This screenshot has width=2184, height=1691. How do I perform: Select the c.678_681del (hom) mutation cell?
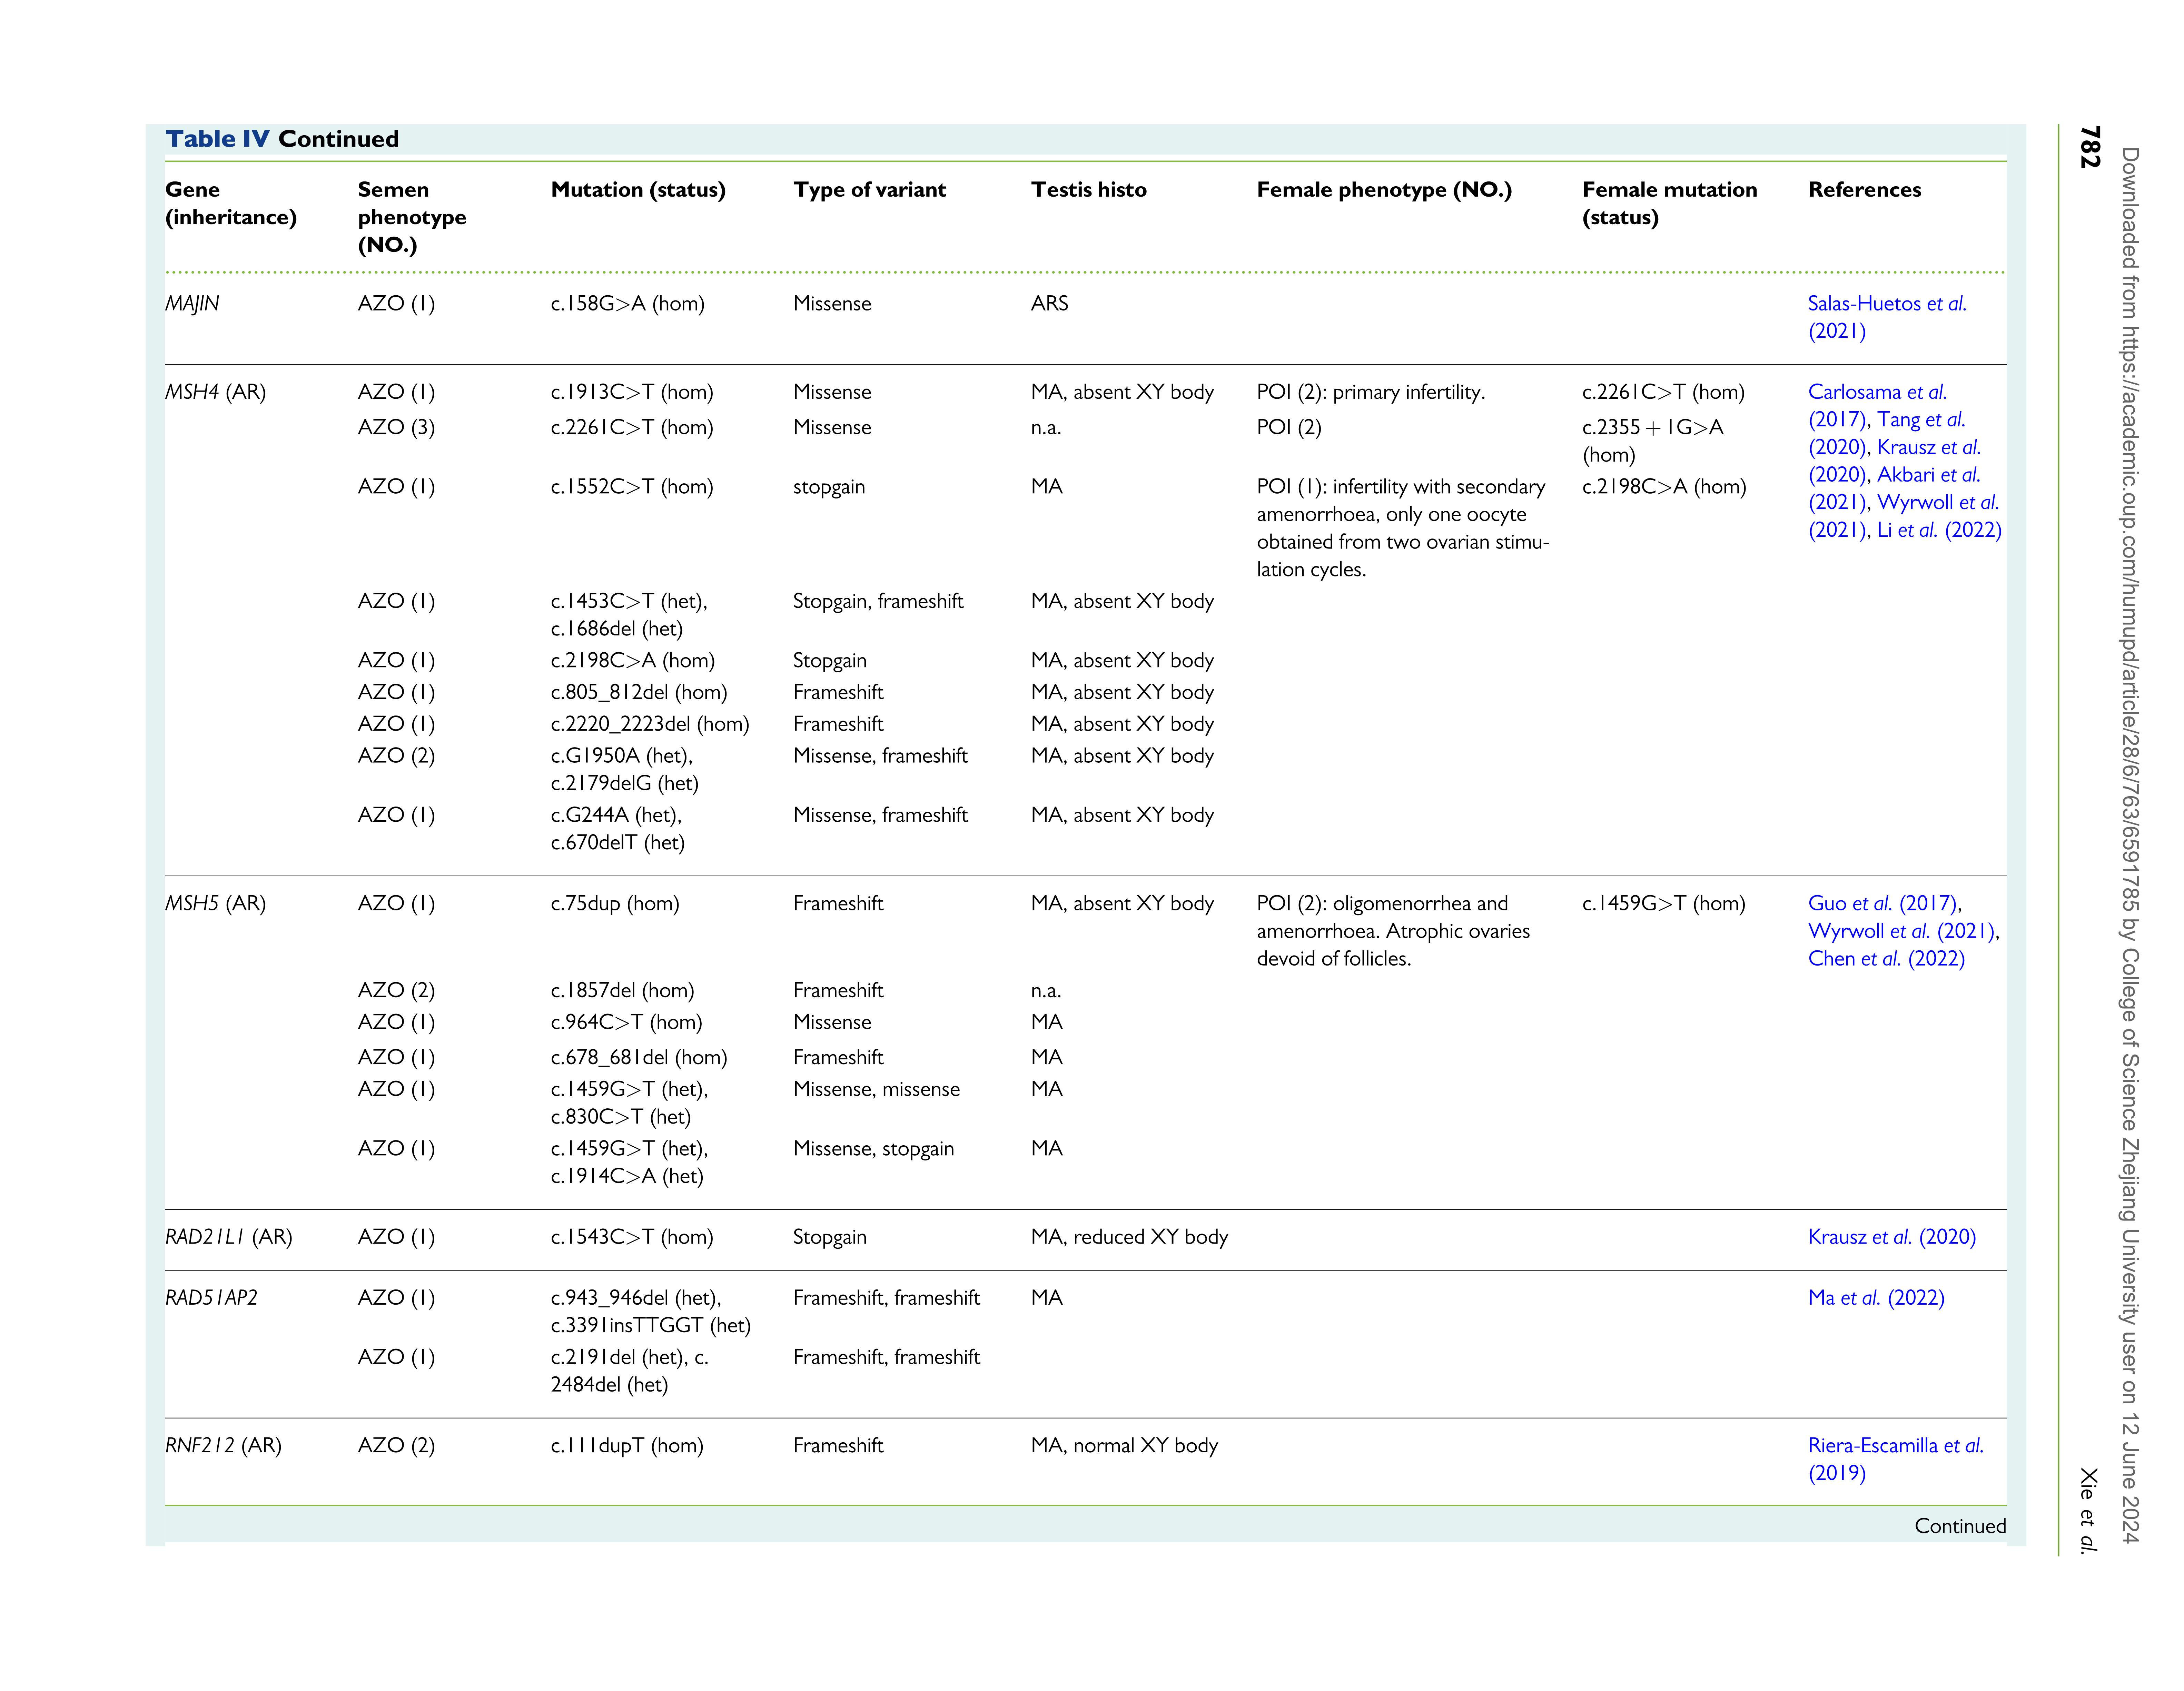639,1057
